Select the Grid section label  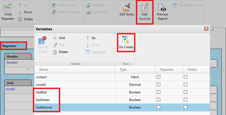(10, 83)
